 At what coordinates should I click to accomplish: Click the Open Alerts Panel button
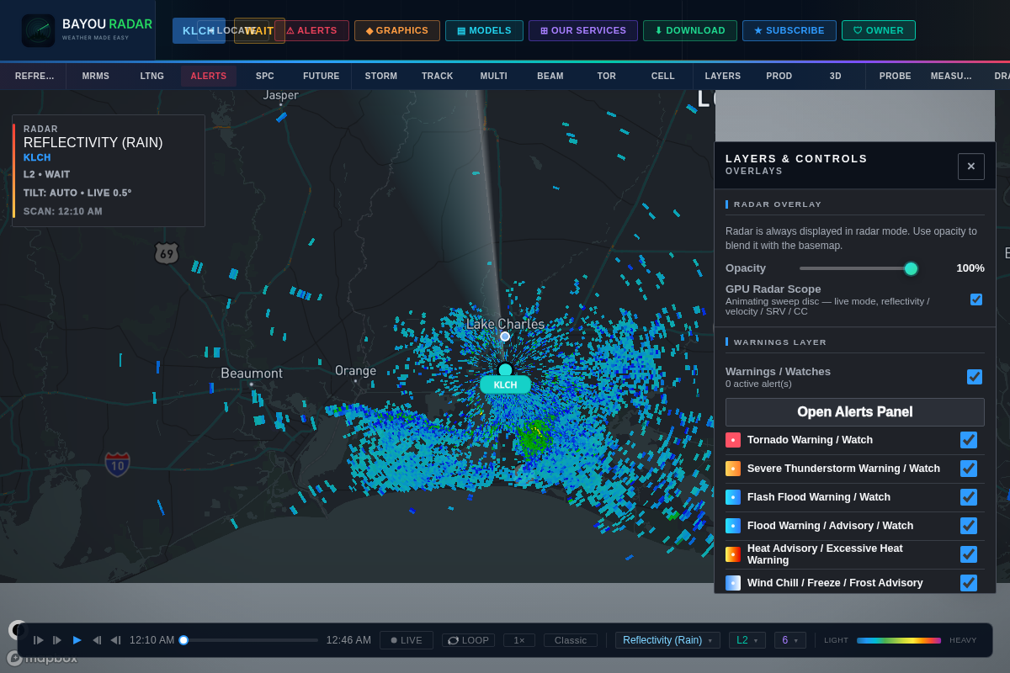click(x=855, y=412)
